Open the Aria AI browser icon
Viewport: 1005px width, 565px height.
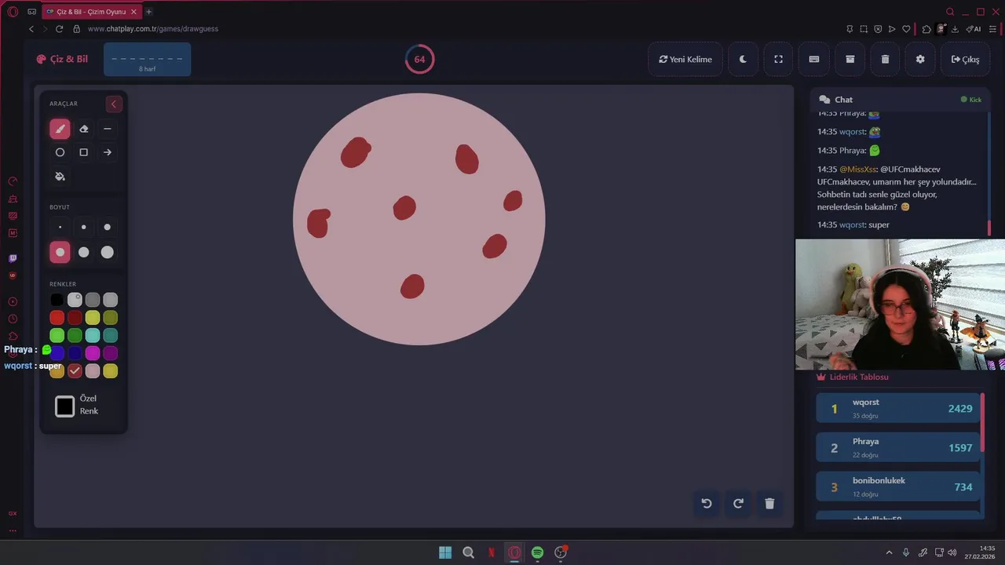point(974,29)
